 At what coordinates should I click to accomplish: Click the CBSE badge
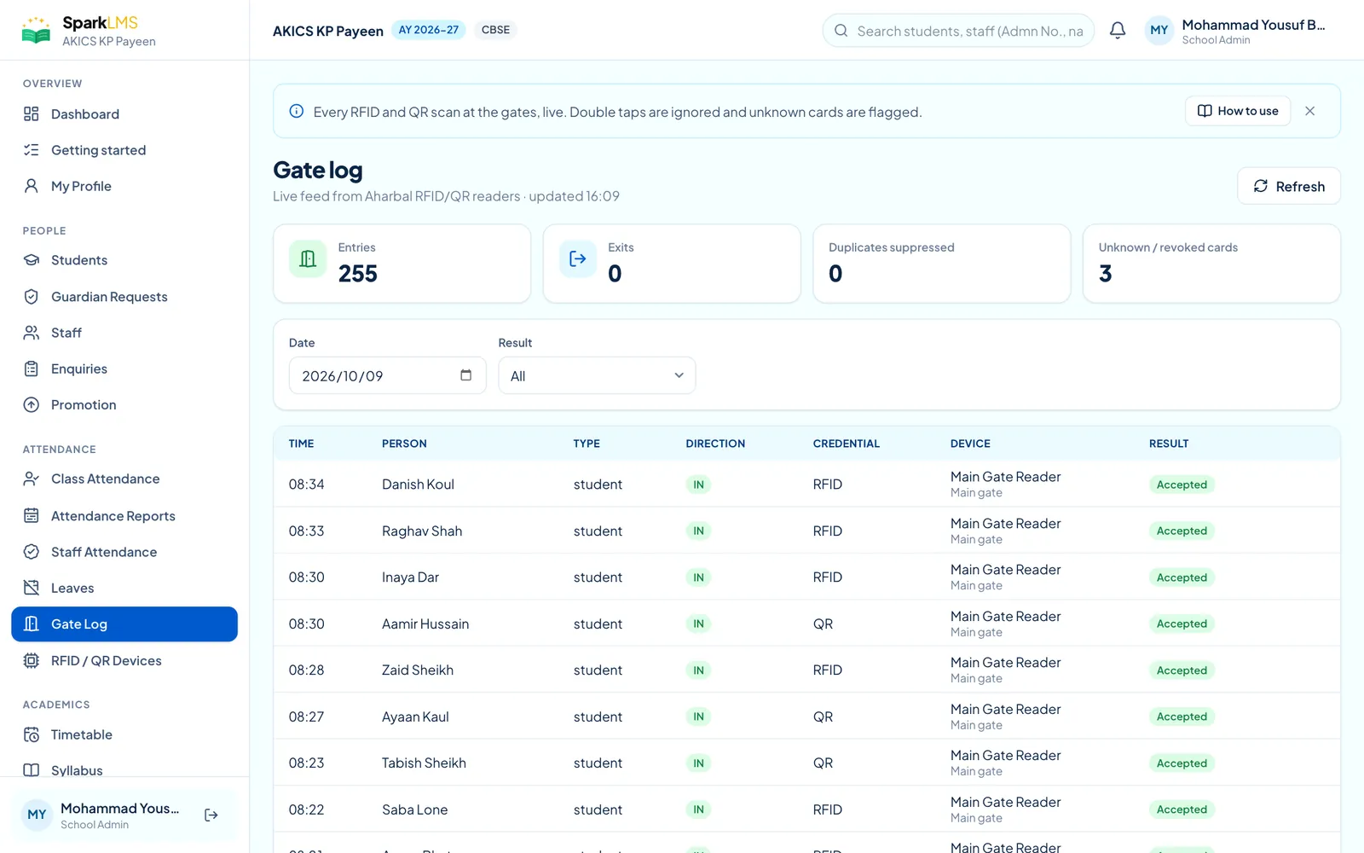[x=495, y=31]
